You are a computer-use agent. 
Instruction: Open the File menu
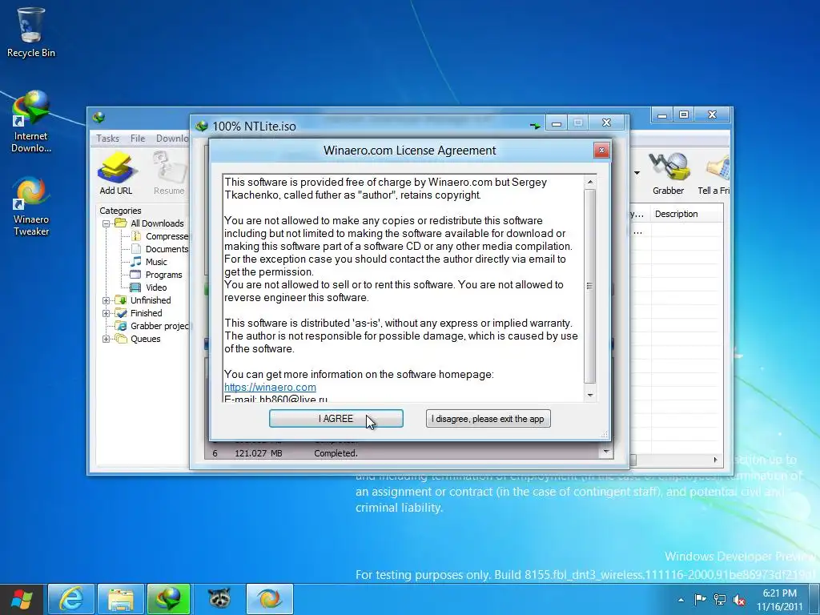point(138,138)
